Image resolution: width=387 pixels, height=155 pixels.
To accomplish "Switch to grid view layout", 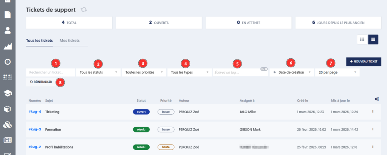I will pos(362,39).
